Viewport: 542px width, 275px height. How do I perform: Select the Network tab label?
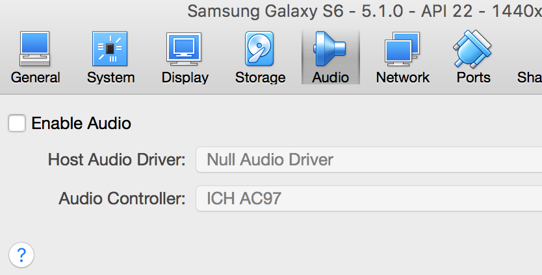pos(402,78)
